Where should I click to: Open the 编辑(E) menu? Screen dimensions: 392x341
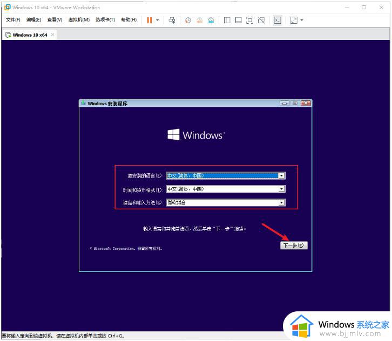tap(34, 20)
